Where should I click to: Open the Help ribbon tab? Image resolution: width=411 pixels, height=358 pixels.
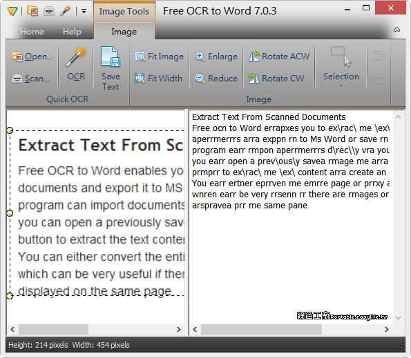click(72, 32)
